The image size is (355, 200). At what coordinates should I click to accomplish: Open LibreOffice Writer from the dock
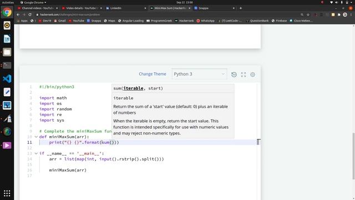7,39
